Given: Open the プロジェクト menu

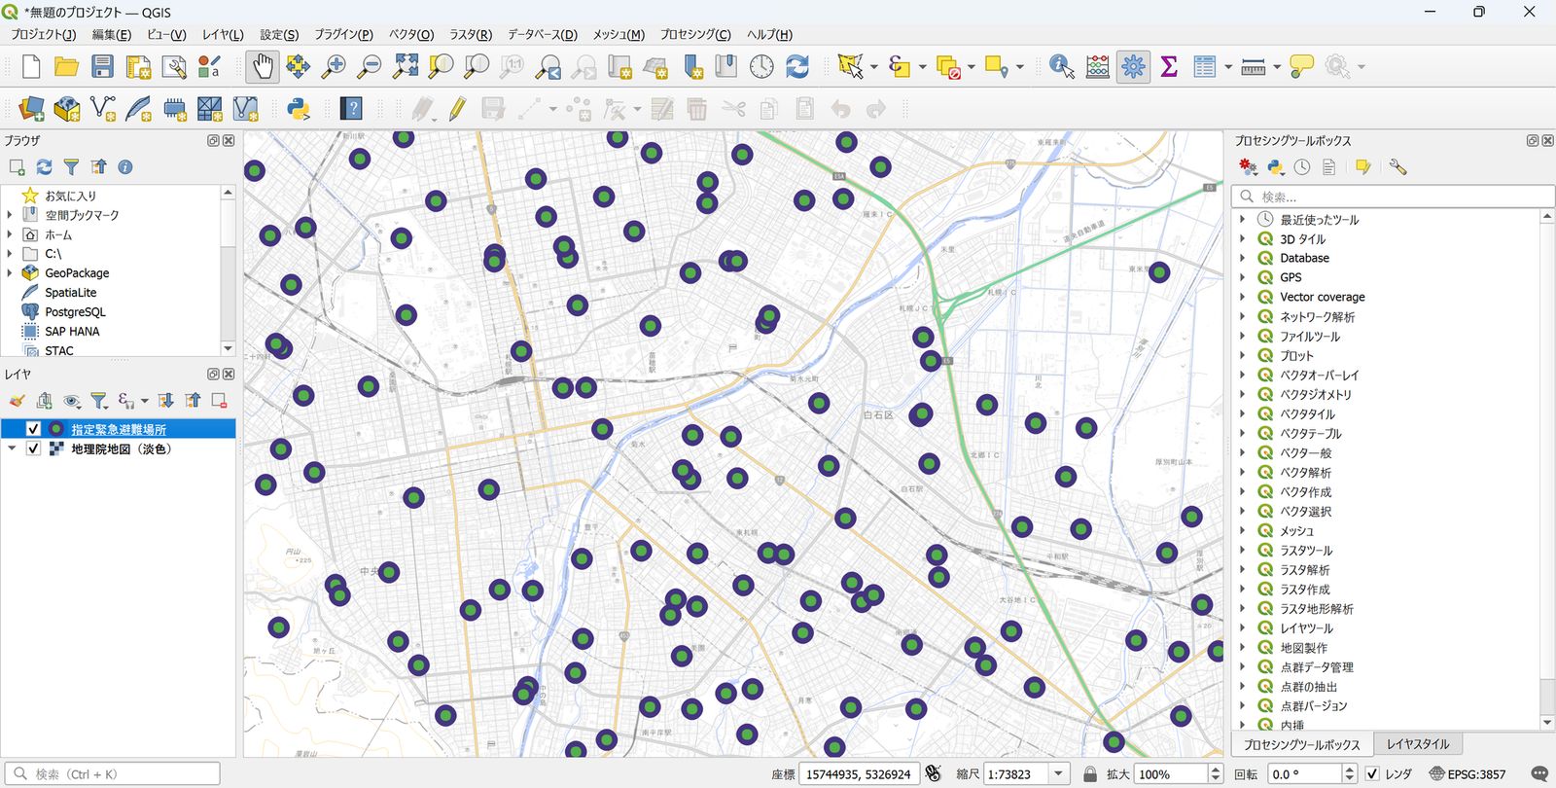Looking at the screenshot, I should pos(44,35).
